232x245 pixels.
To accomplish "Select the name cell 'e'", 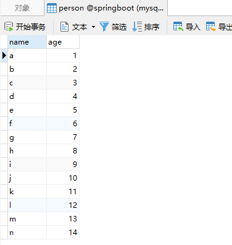I will tap(27, 110).
